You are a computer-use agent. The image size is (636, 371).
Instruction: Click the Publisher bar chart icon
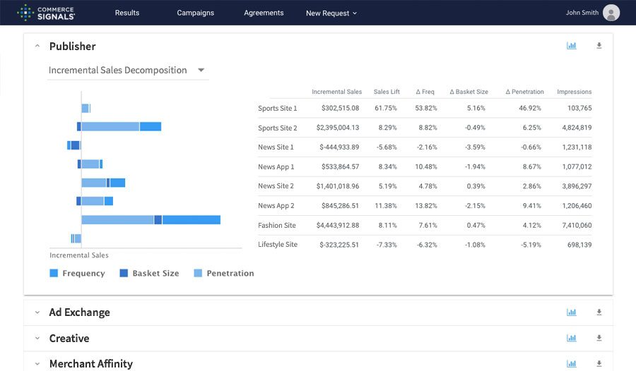[571, 46]
